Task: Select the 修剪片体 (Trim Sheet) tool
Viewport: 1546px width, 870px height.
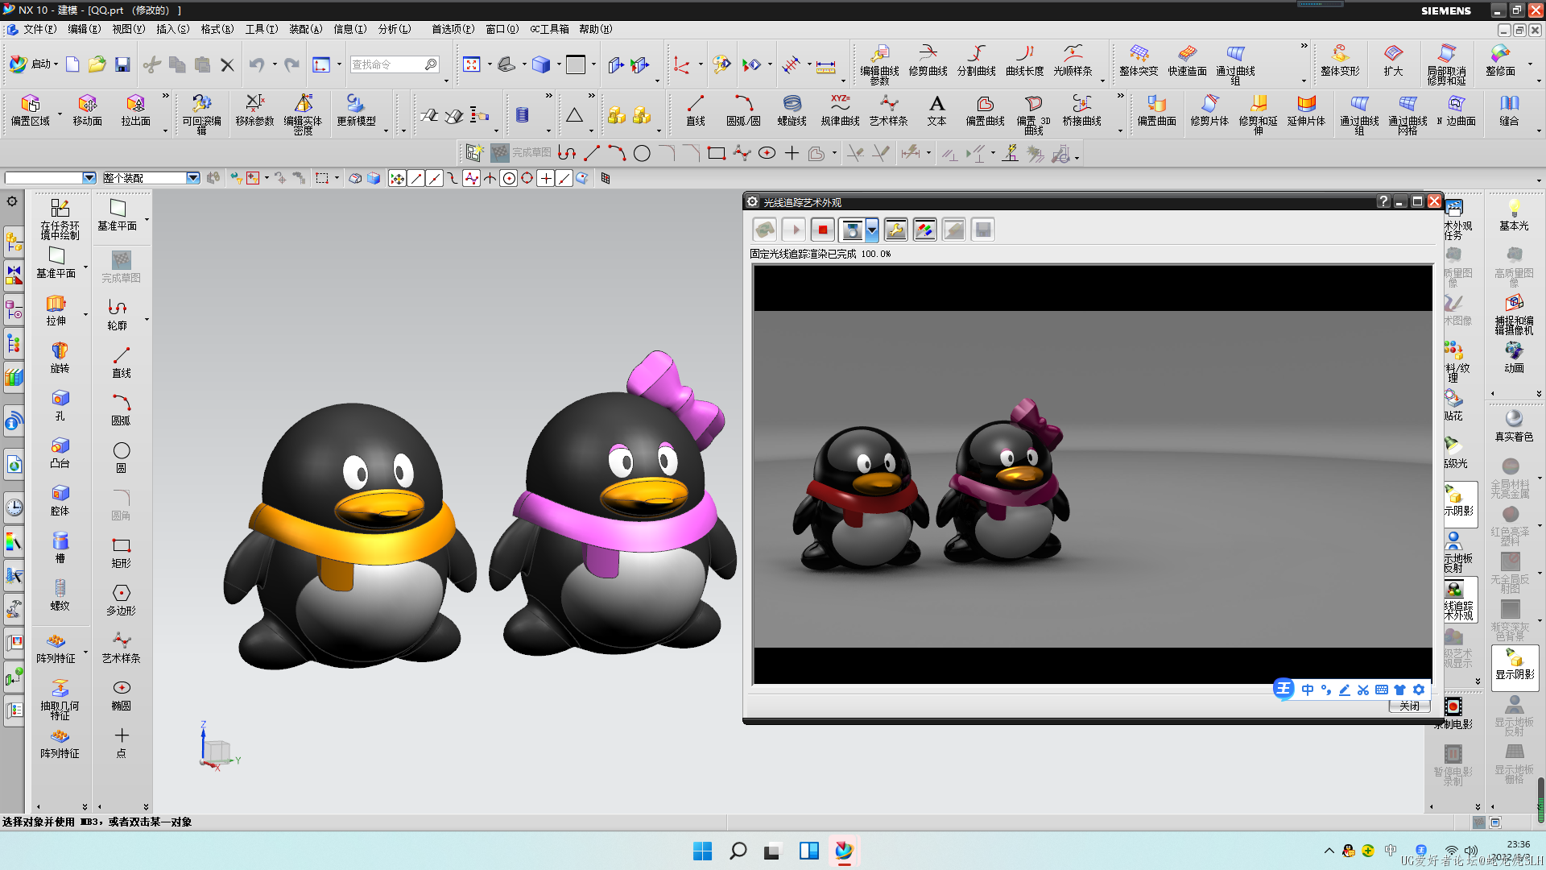Action: (1209, 110)
